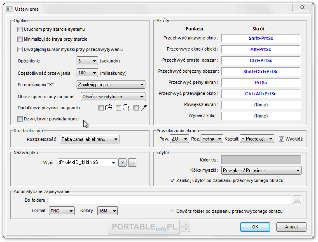Enable Uruchom przy starcie systemu checkbox
The width and height of the screenshot is (318, 242).
point(20,29)
